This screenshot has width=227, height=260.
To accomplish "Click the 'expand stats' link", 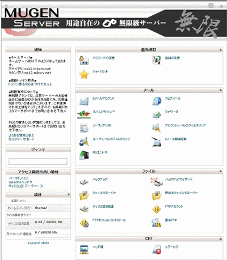I will click(38, 243).
